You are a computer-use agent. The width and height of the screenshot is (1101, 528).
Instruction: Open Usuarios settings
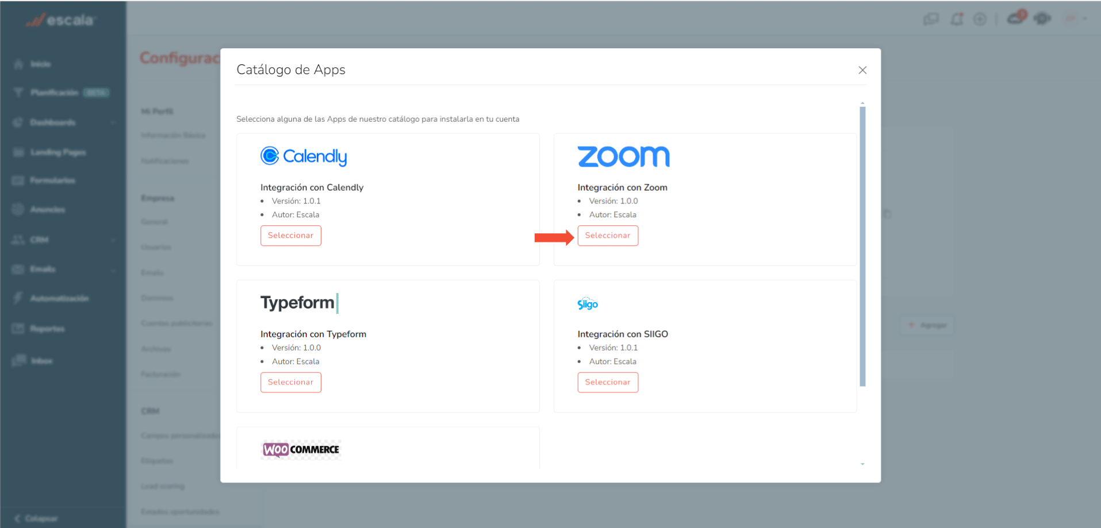point(156,247)
